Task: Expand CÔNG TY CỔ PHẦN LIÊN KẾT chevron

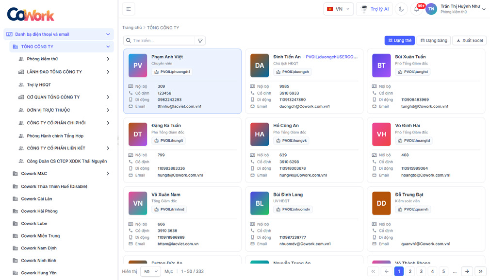Action: 108,148
